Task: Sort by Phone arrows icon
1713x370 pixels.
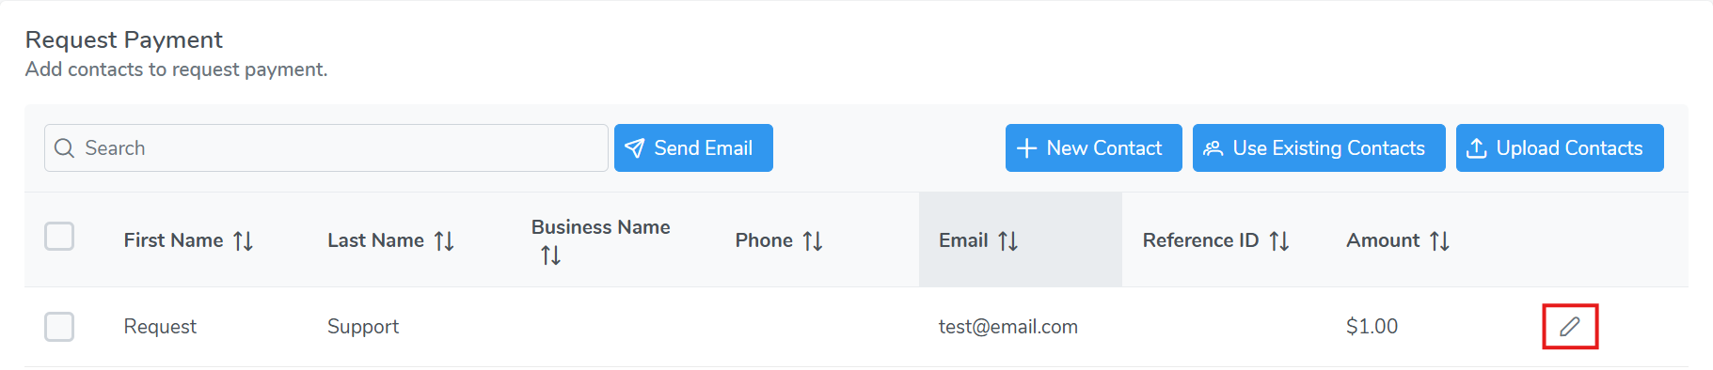Action: [814, 241]
